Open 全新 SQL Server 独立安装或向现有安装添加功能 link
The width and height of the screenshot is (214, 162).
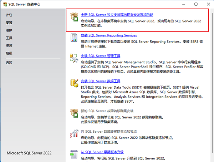pyautogui.click(x=117, y=15)
